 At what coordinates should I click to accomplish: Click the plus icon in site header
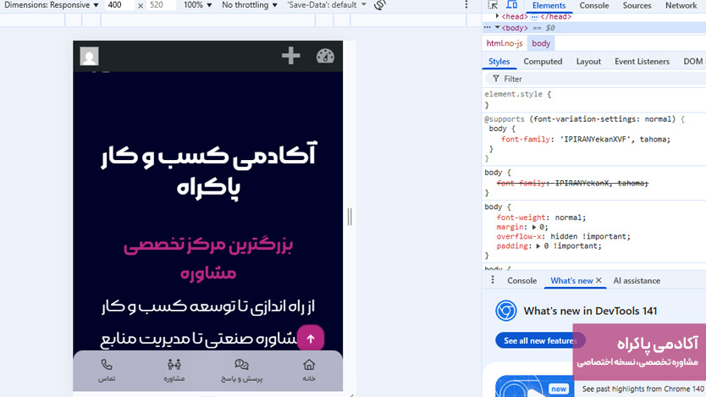pyautogui.click(x=291, y=56)
